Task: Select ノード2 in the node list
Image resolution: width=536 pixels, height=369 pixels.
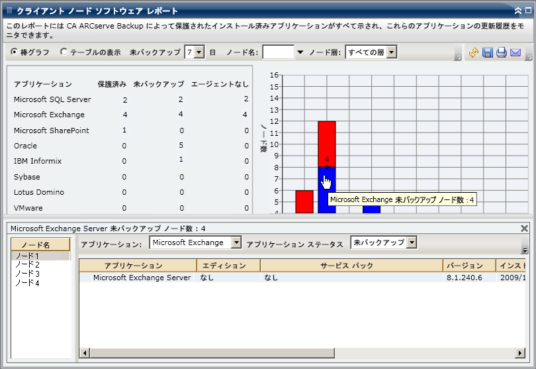Action: click(27, 264)
